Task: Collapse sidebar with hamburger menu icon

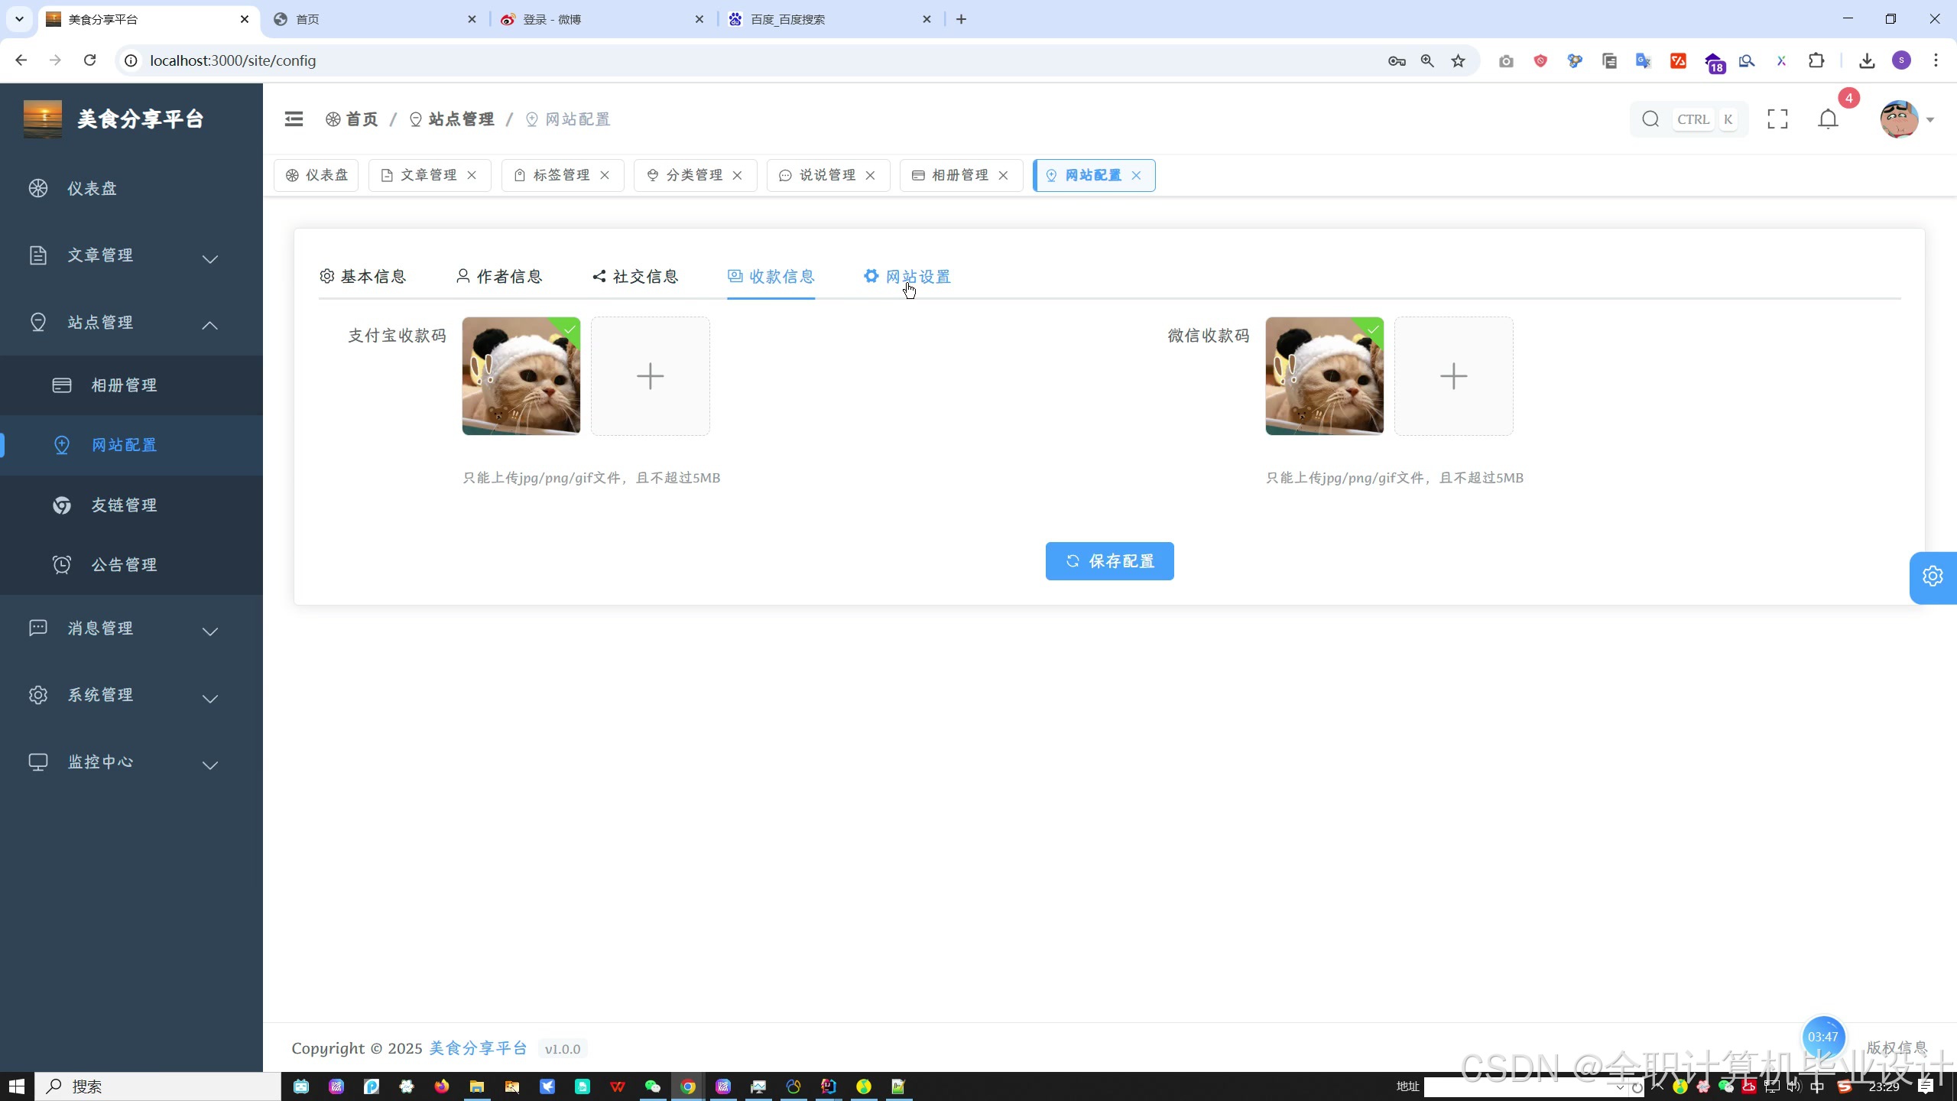Action: (294, 119)
